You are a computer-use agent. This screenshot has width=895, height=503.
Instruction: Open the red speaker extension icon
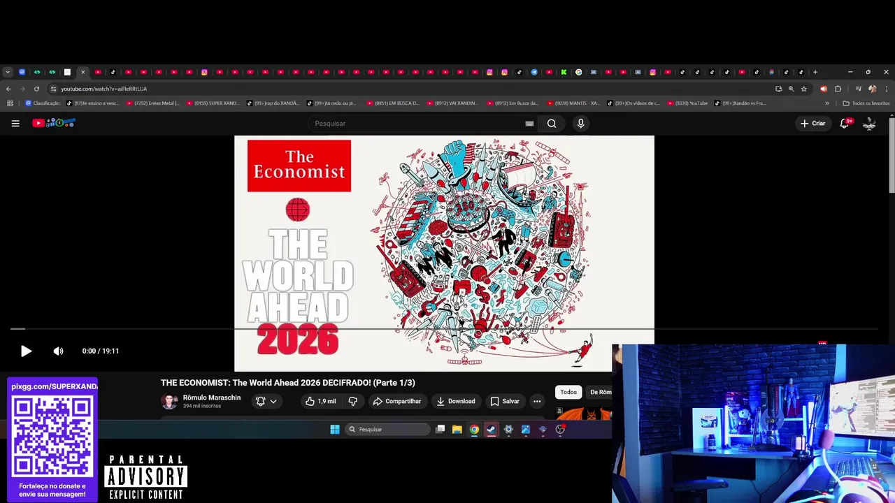pos(823,89)
